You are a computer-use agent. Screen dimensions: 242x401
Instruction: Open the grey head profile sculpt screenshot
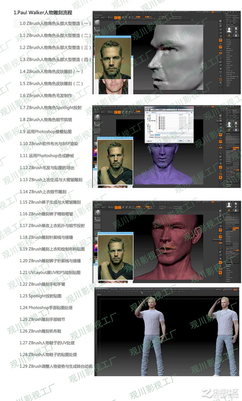coord(167,53)
